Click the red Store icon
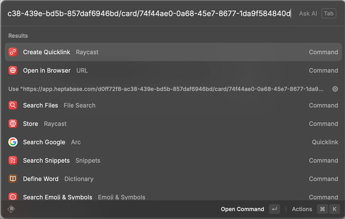The width and height of the screenshot is (345, 219). 13,124
